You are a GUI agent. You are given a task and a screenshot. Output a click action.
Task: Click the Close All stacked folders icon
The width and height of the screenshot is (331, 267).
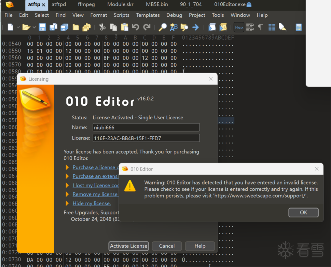point(86,27)
